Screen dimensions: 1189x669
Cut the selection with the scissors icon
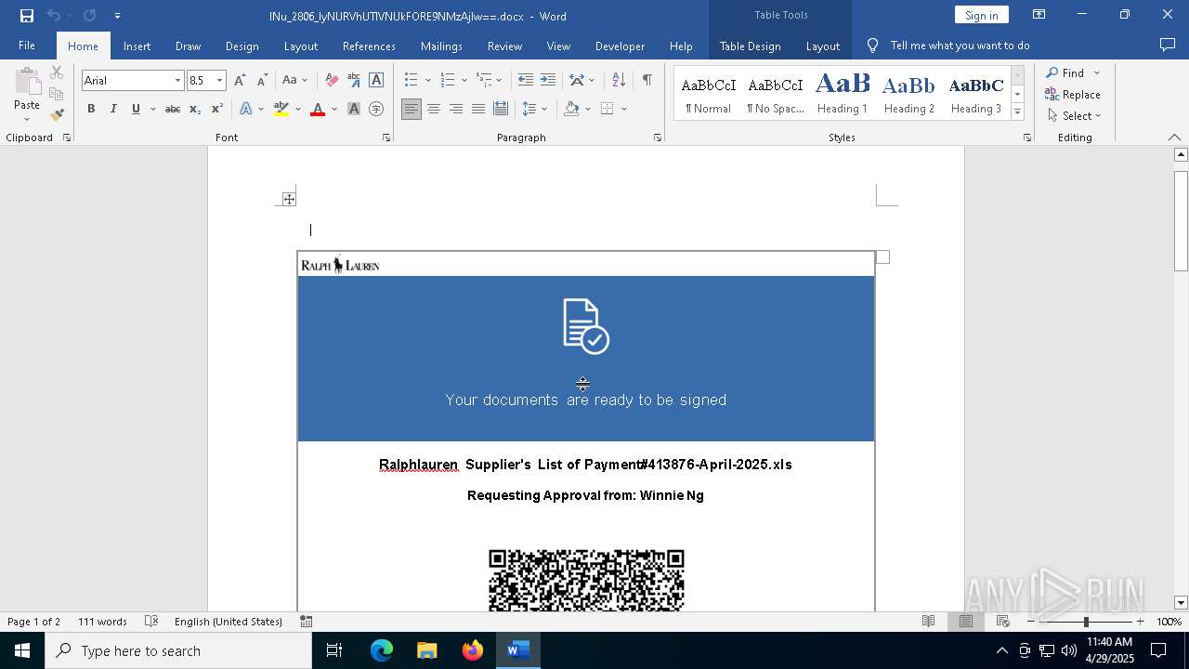(x=57, y=72)
